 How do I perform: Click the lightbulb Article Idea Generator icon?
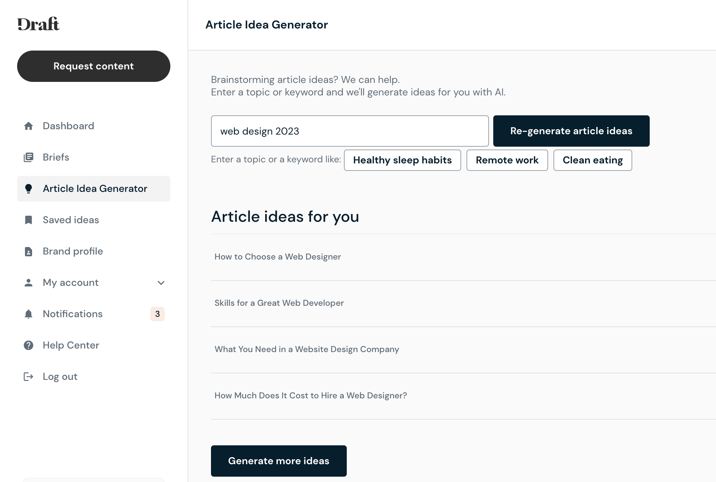click(x=29, y=189)
